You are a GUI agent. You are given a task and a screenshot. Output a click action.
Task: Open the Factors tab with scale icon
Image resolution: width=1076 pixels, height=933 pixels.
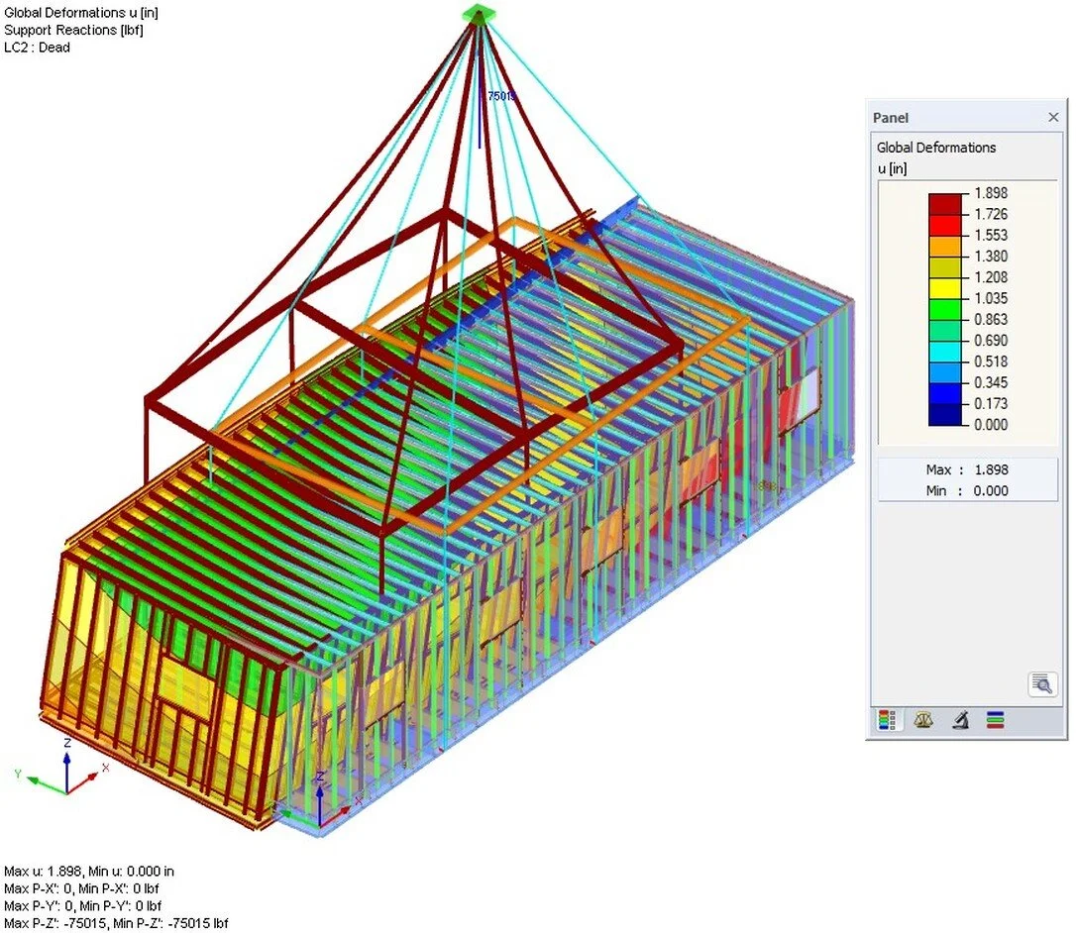pos(922,721)
